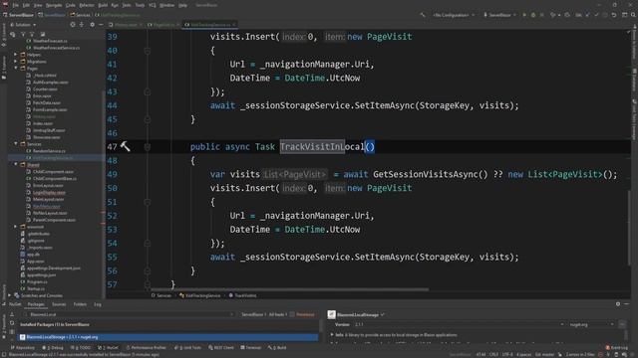Switch to the Sources tab in NuGet panel

pyautogui.click(x=59, y=304)
